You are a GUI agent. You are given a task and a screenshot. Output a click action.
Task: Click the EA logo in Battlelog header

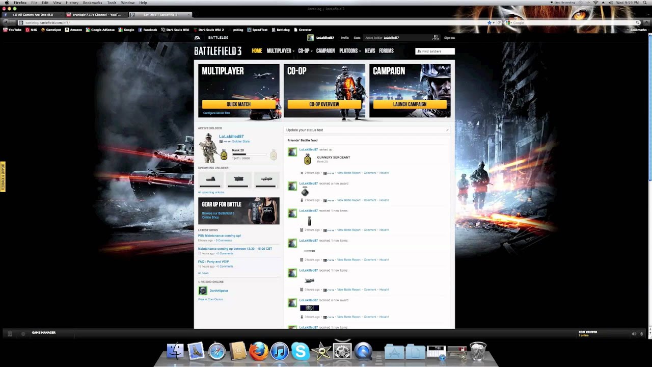pyautogui.click(x=197, y=38)
